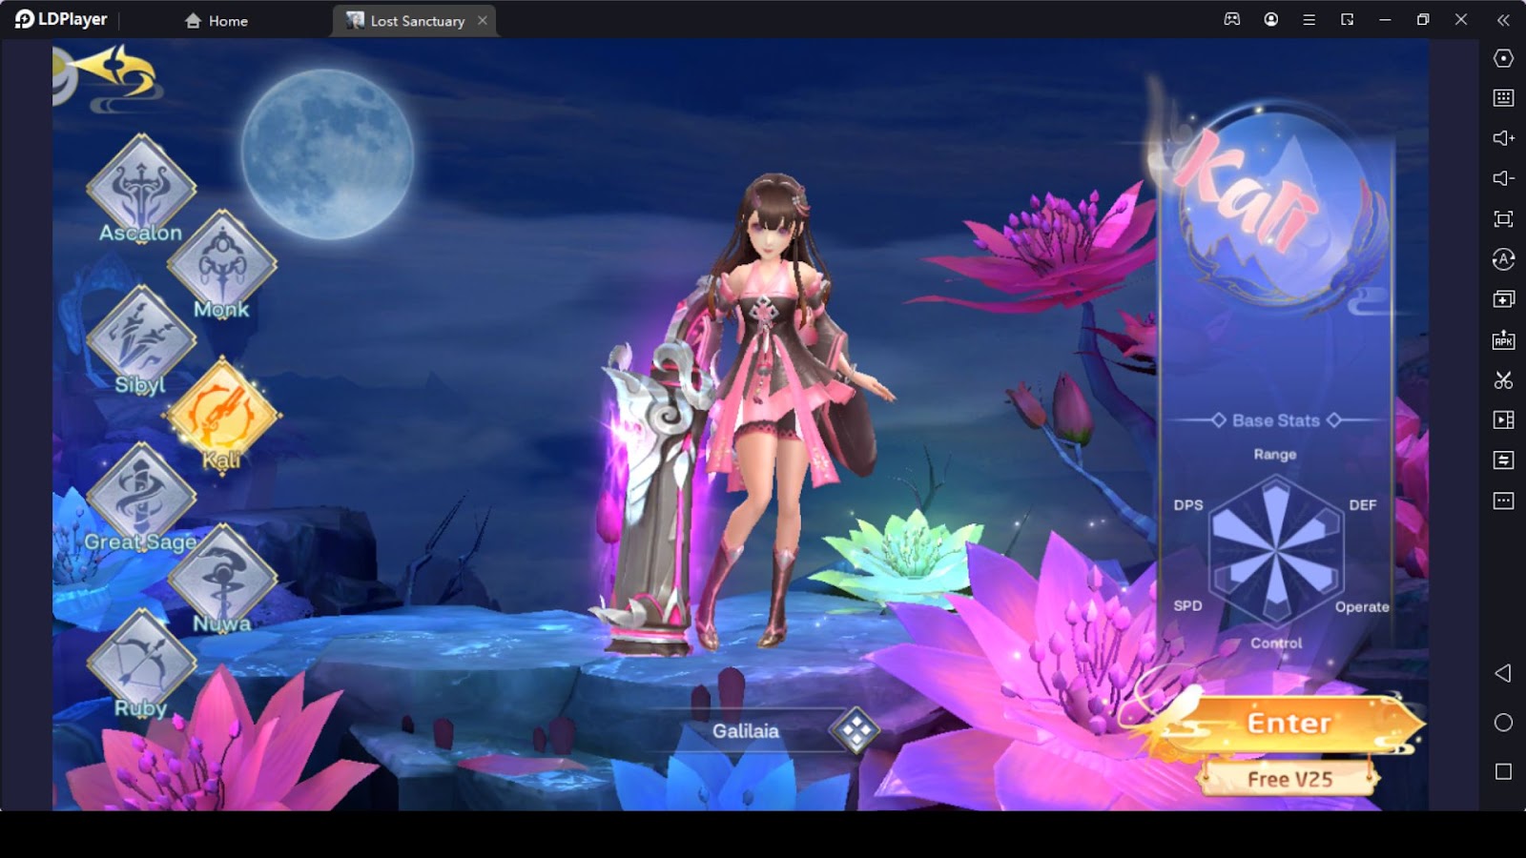This screenshot has width=1526, height=858.
Task: Click the Free V25 banner
Action: (1289, 779)
